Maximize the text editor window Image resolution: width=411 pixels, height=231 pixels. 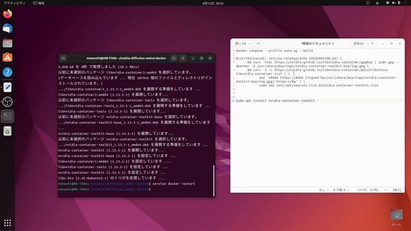[391, 44]
